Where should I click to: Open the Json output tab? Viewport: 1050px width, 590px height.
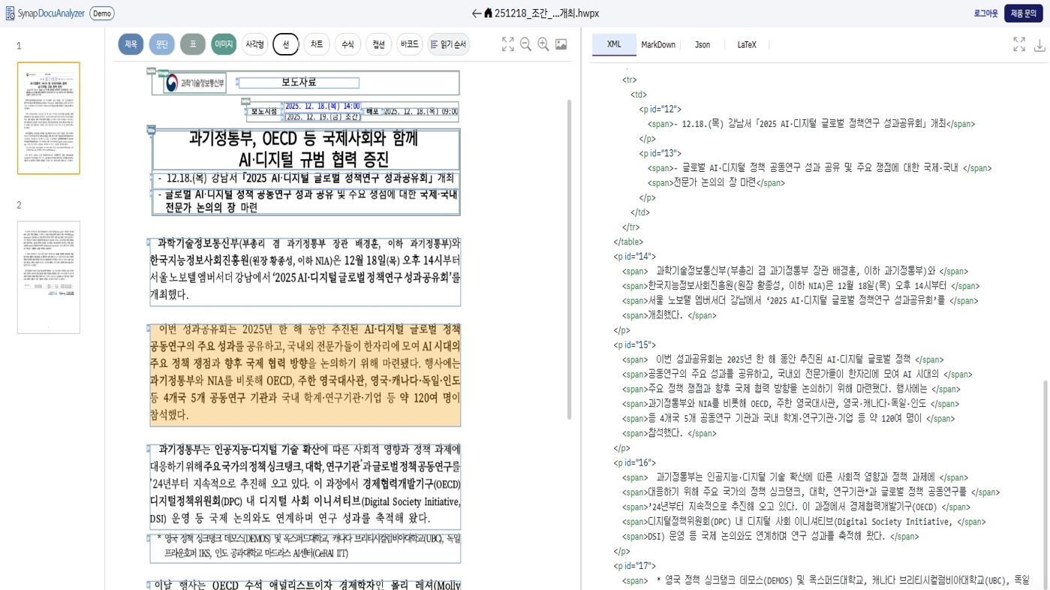702,44
